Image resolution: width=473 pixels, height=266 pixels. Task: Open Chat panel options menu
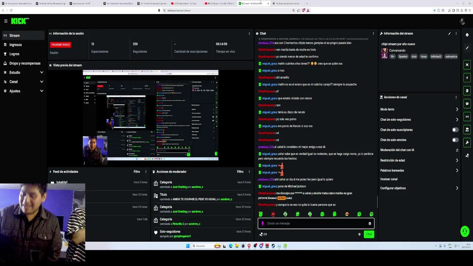pyautogui.click(x=373, y=34)
